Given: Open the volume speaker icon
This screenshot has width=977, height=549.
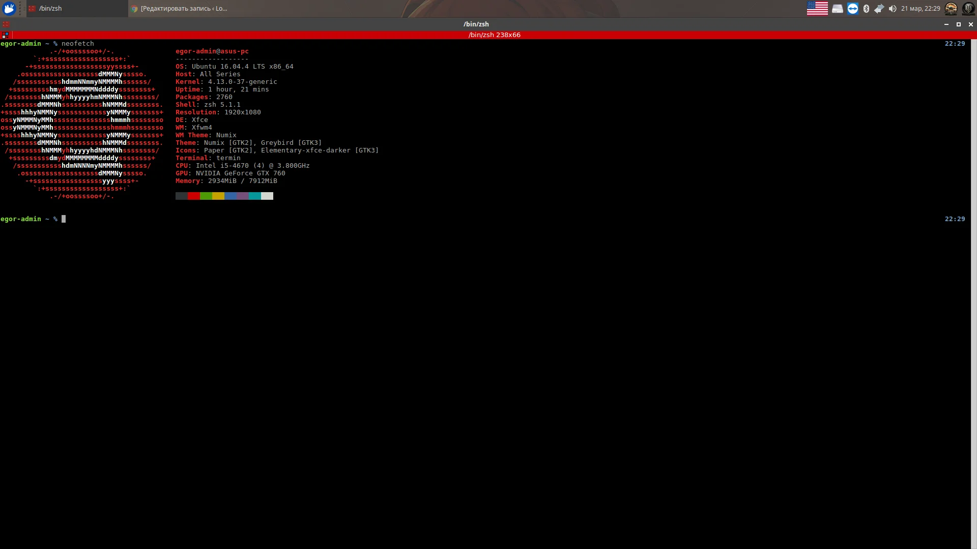Looking at the screenshot, I should (x=892, y=9).
